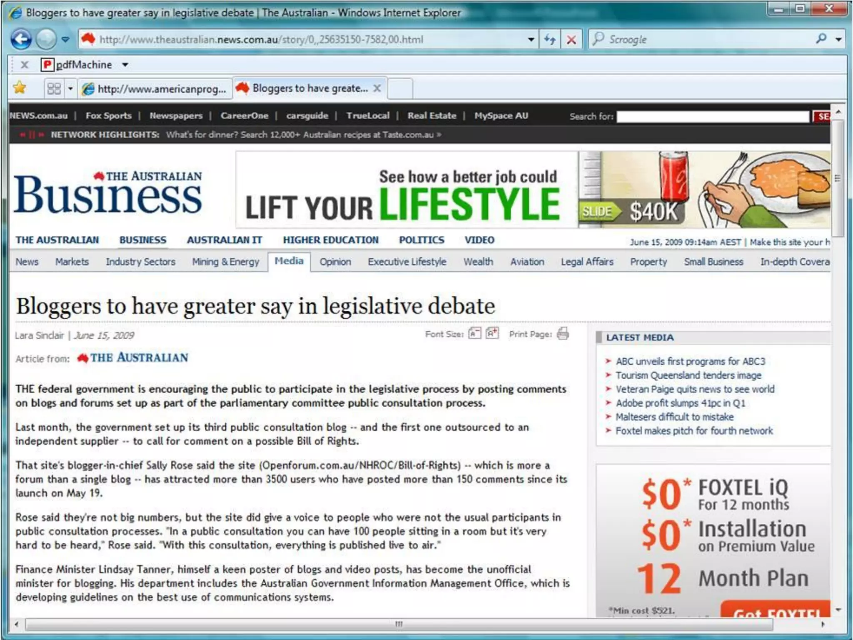Click the Favorites star icon

pyautogui.click(x=20, y=88)
